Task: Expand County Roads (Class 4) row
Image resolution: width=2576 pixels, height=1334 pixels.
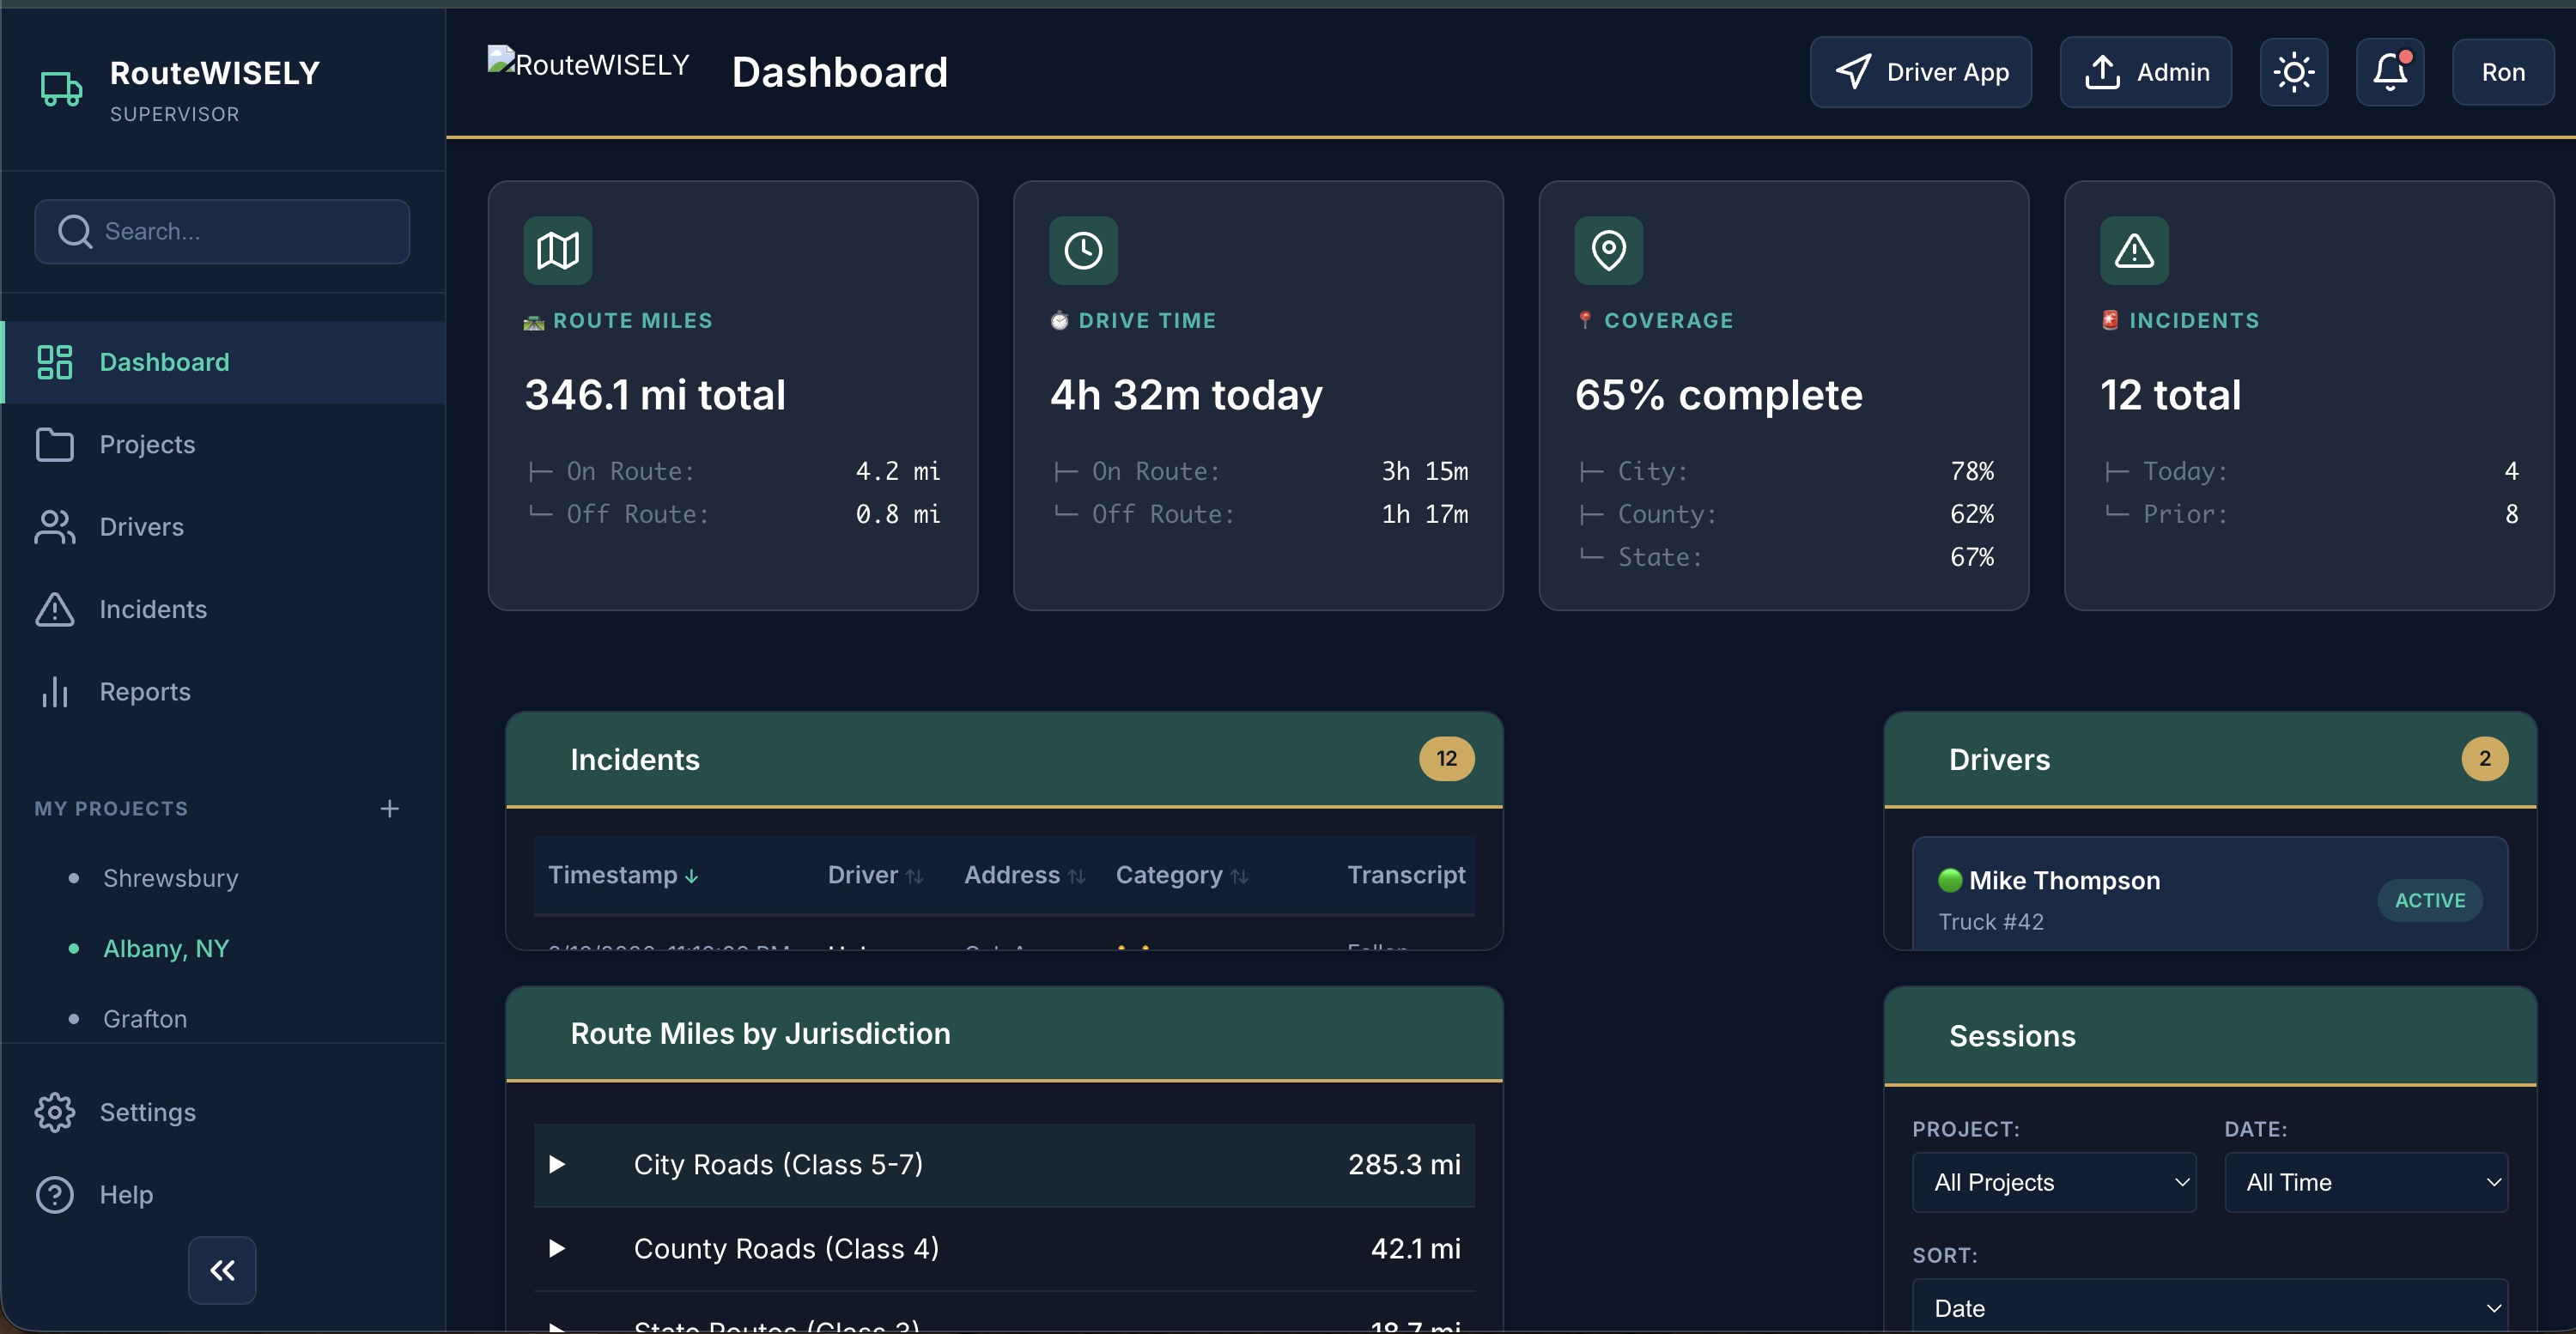Action: [557, 1249]
